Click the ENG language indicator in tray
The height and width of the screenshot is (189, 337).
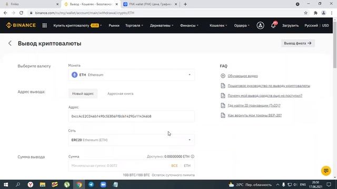pyautogui.click(x=303, y=184)
